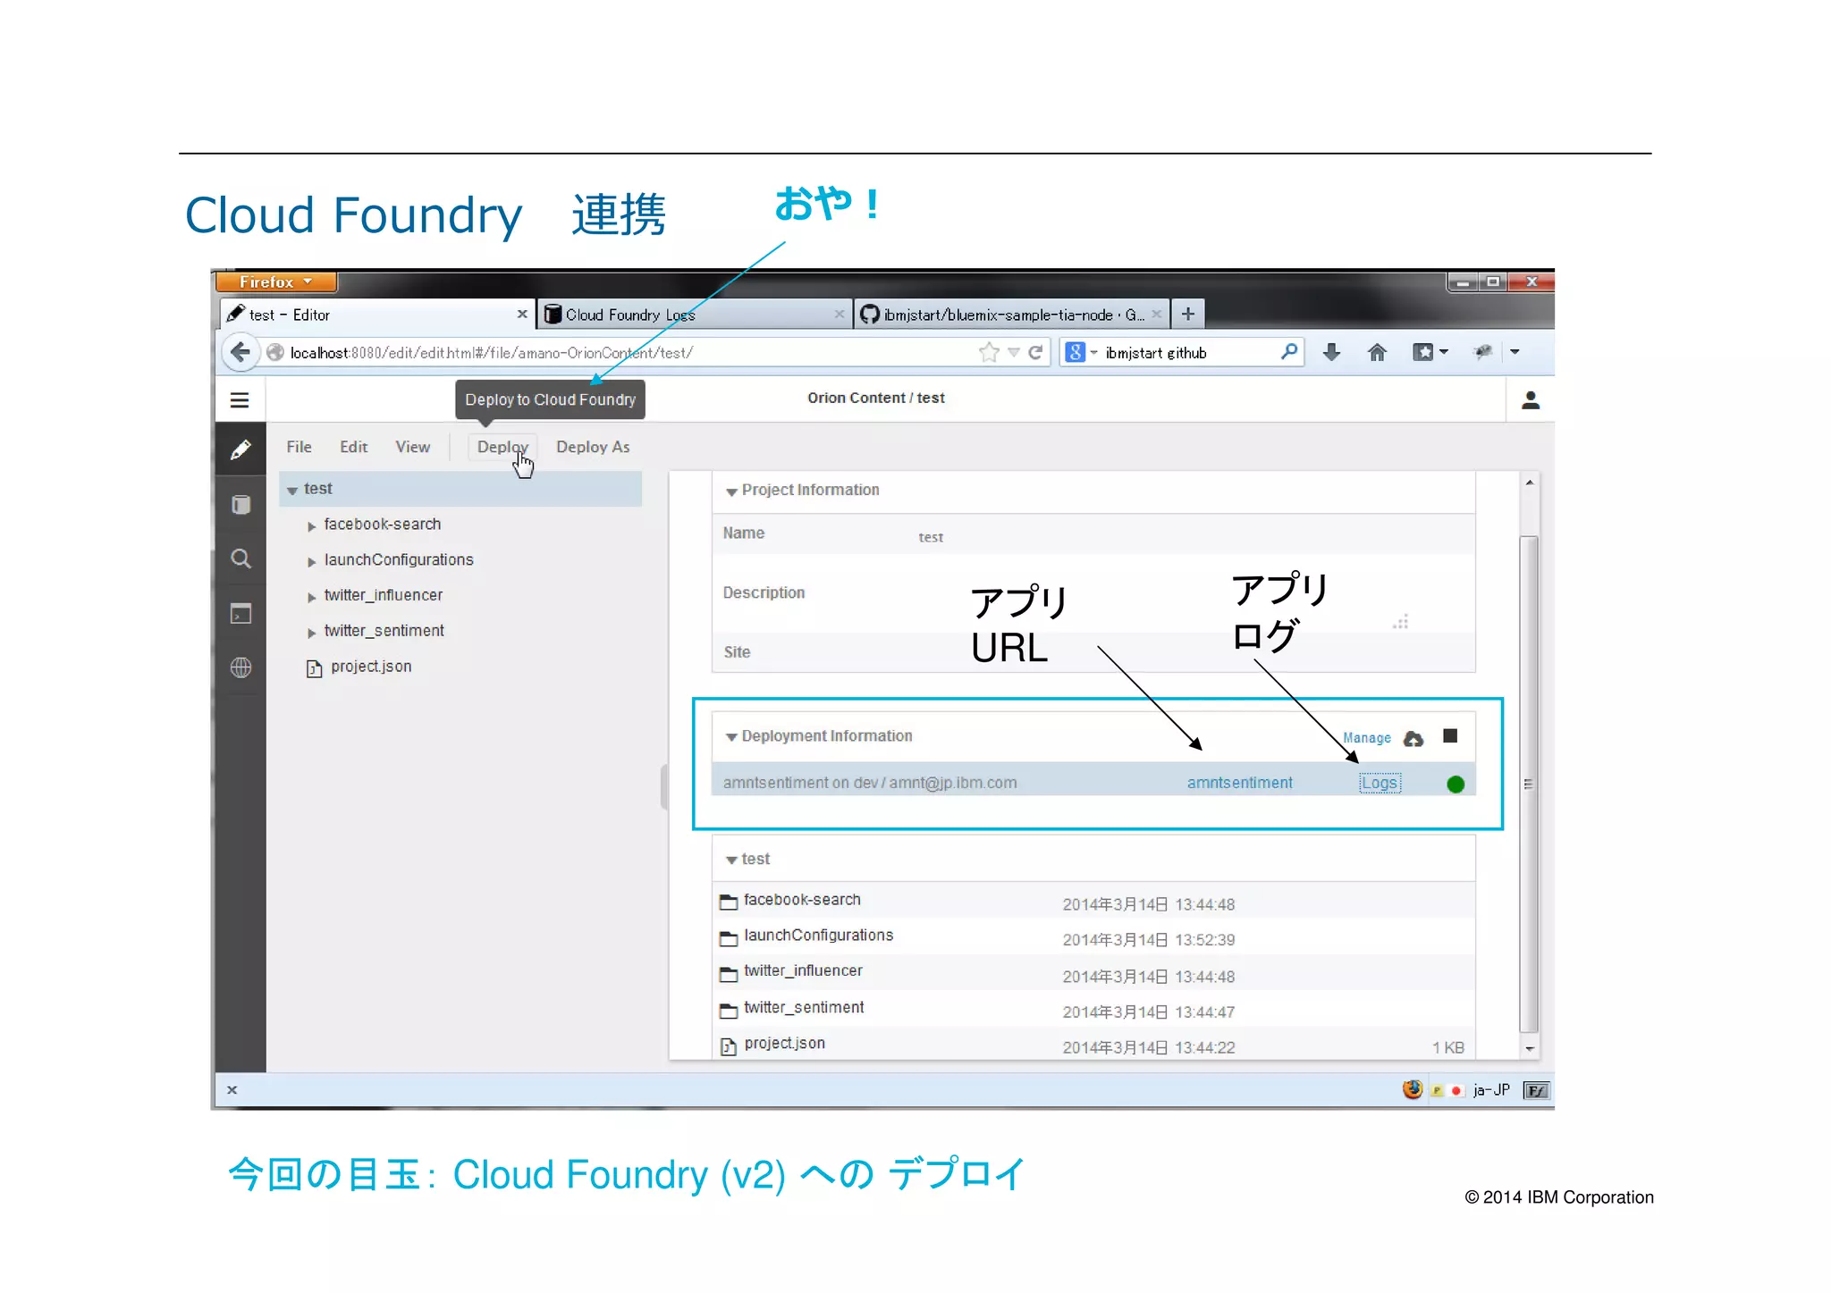The height and width of the screenshot is (1293, 1831).
Task: Collapse the Deployment Information section
Action: click(x=731, y=737)
